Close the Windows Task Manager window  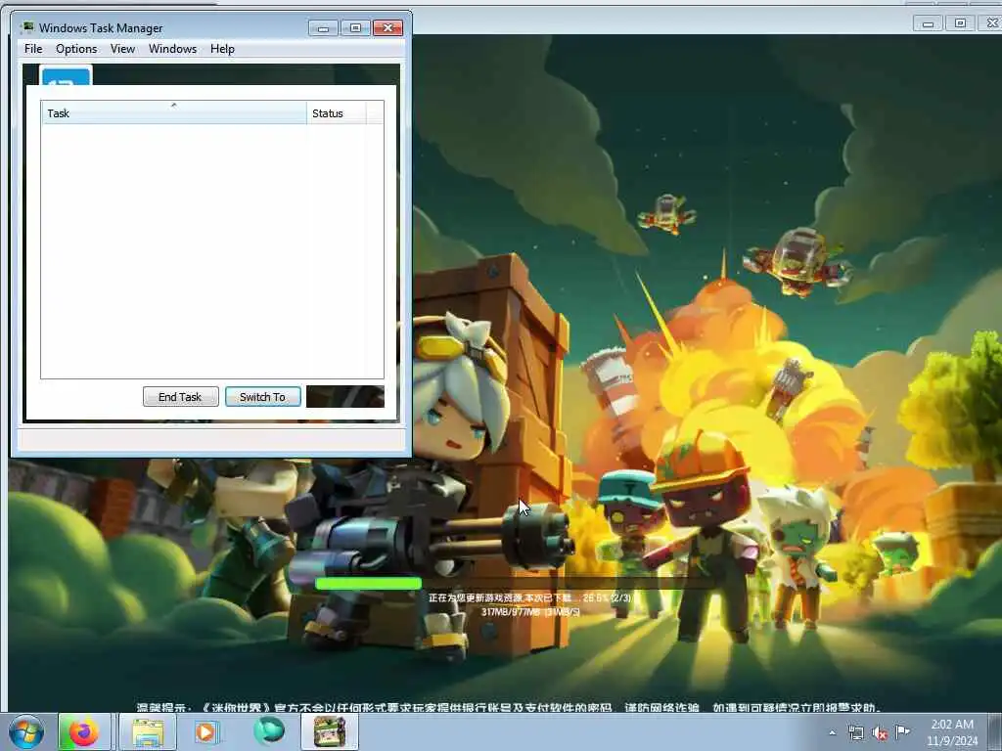pos(387,27)
